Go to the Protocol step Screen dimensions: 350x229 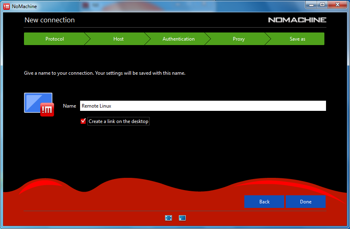tap(54, 39)
